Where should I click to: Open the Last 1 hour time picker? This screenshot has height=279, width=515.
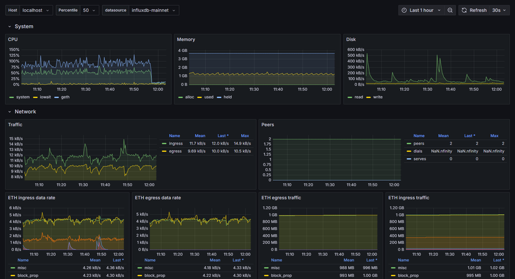click(421, 11)
